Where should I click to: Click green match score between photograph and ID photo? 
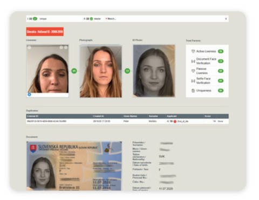[x=127, y=71]
